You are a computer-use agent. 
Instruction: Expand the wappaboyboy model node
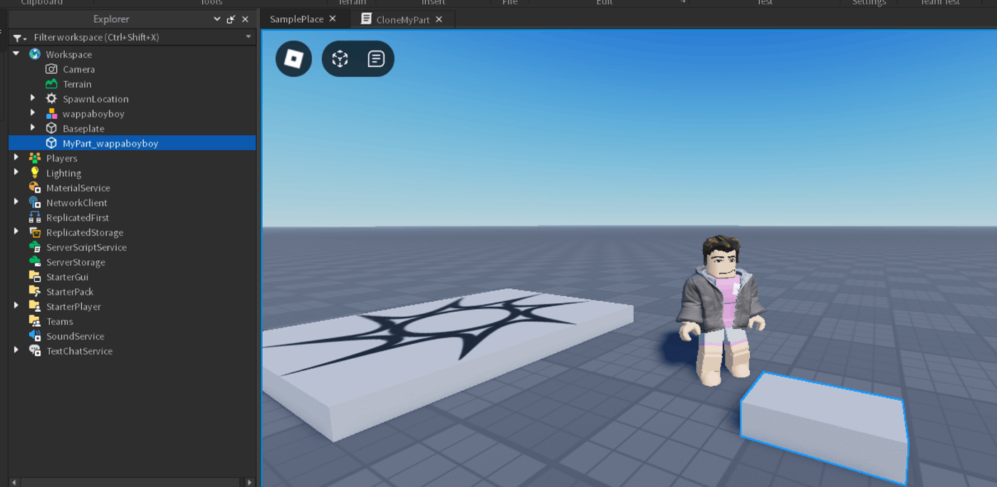tap(33, 114)
